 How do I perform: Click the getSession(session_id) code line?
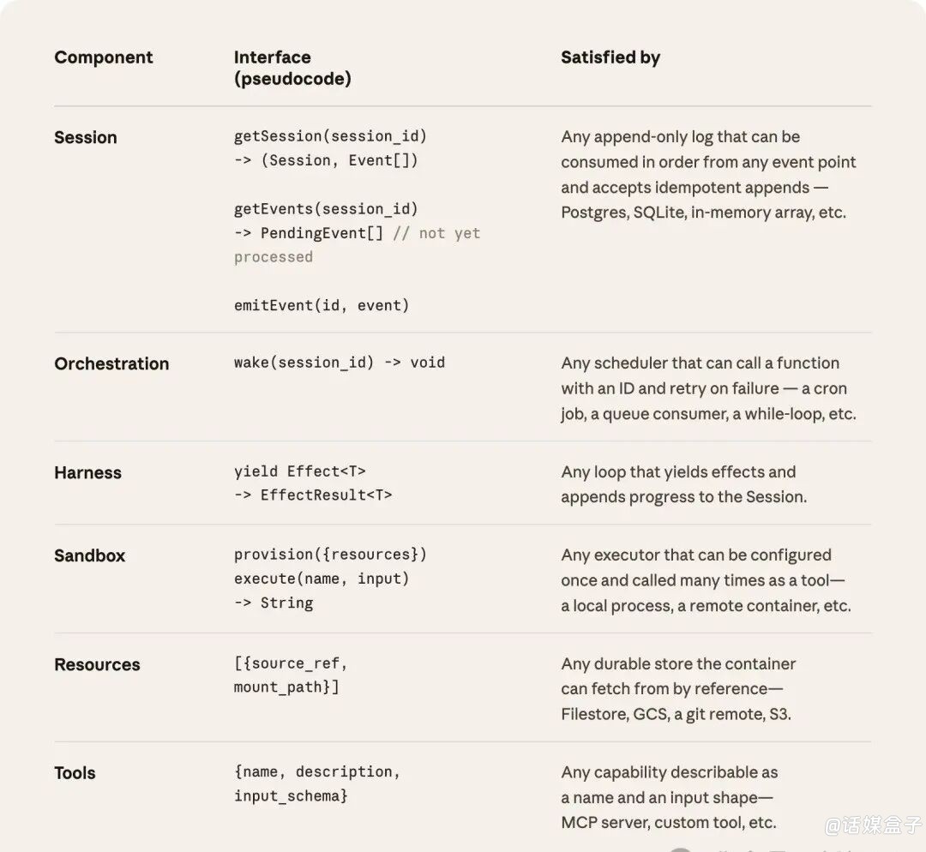click(330, 135)
